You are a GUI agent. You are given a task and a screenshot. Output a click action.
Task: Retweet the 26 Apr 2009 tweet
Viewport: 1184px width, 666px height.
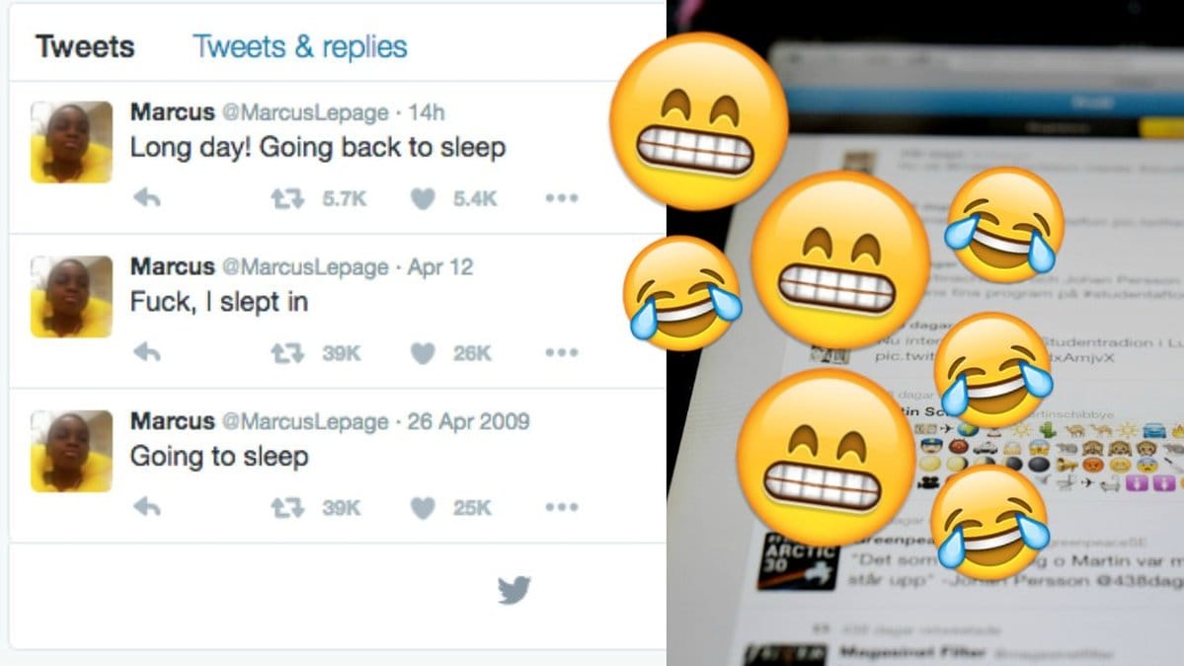pyautogui.click(x=287, y=507)
